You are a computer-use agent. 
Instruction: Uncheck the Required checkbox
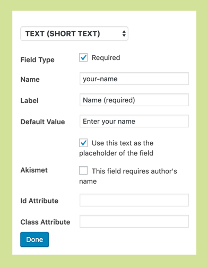coord(83,57)
